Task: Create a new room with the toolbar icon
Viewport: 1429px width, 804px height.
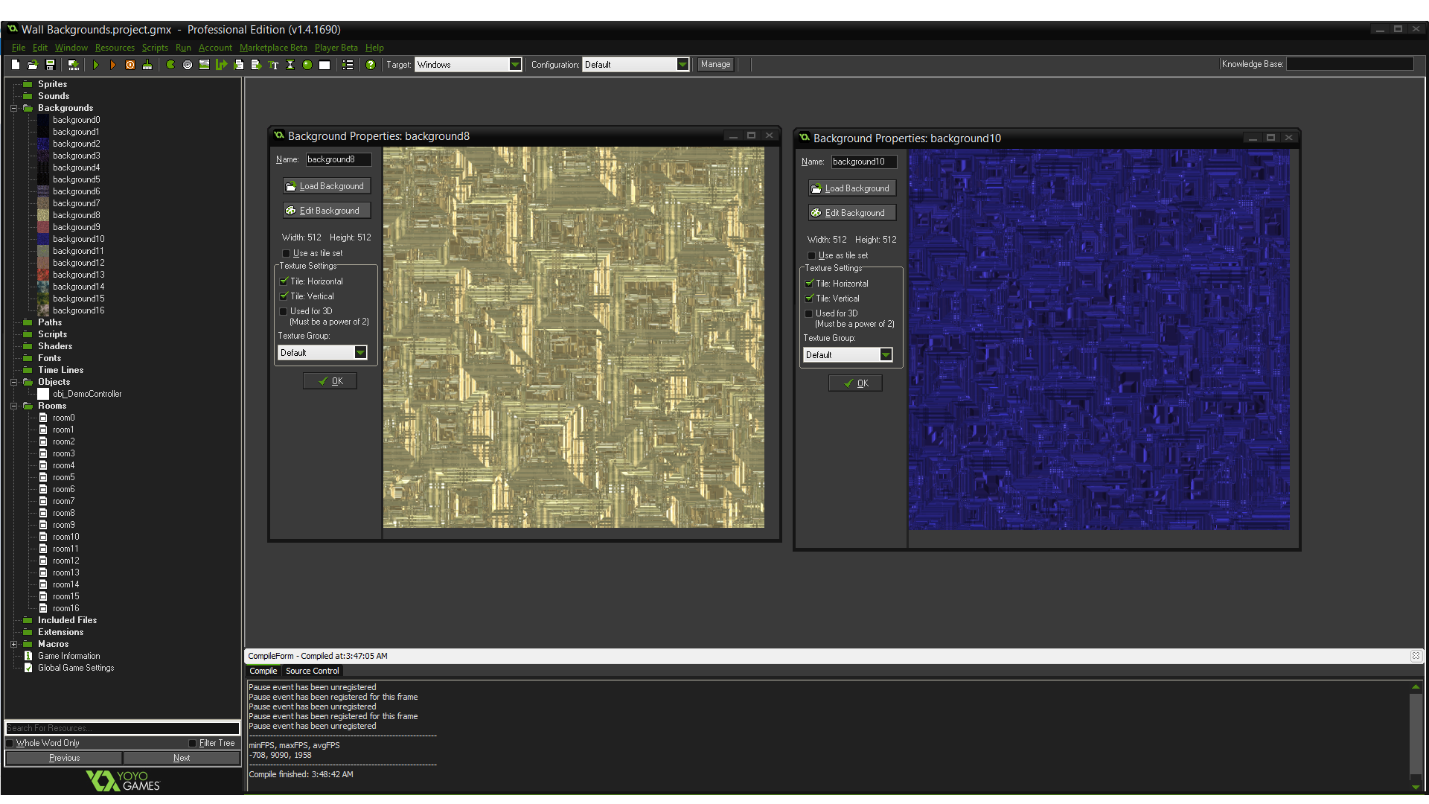Action: tap(325, 65)
